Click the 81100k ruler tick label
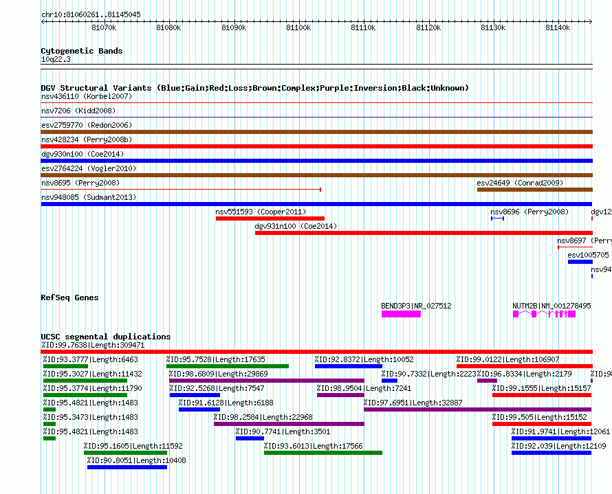 298,27
